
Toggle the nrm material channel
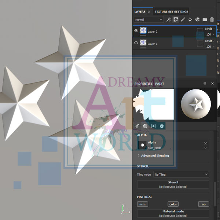click(x=142, y=204)
